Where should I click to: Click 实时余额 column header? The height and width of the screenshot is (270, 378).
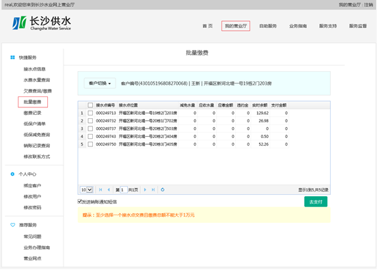(x=260, y=105)
